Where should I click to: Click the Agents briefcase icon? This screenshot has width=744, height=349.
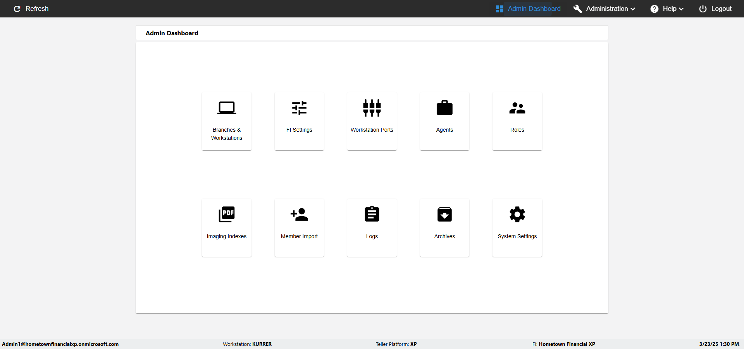pos(444,108)
